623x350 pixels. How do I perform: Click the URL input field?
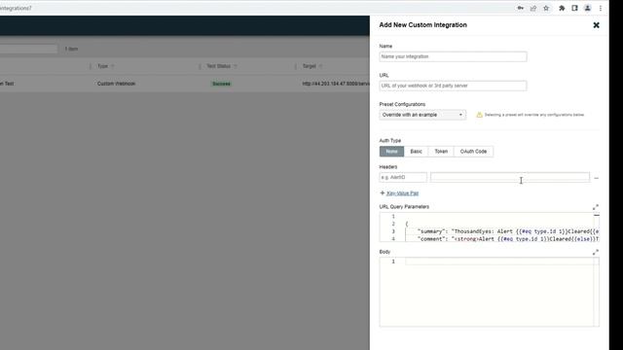coord(453,86)
